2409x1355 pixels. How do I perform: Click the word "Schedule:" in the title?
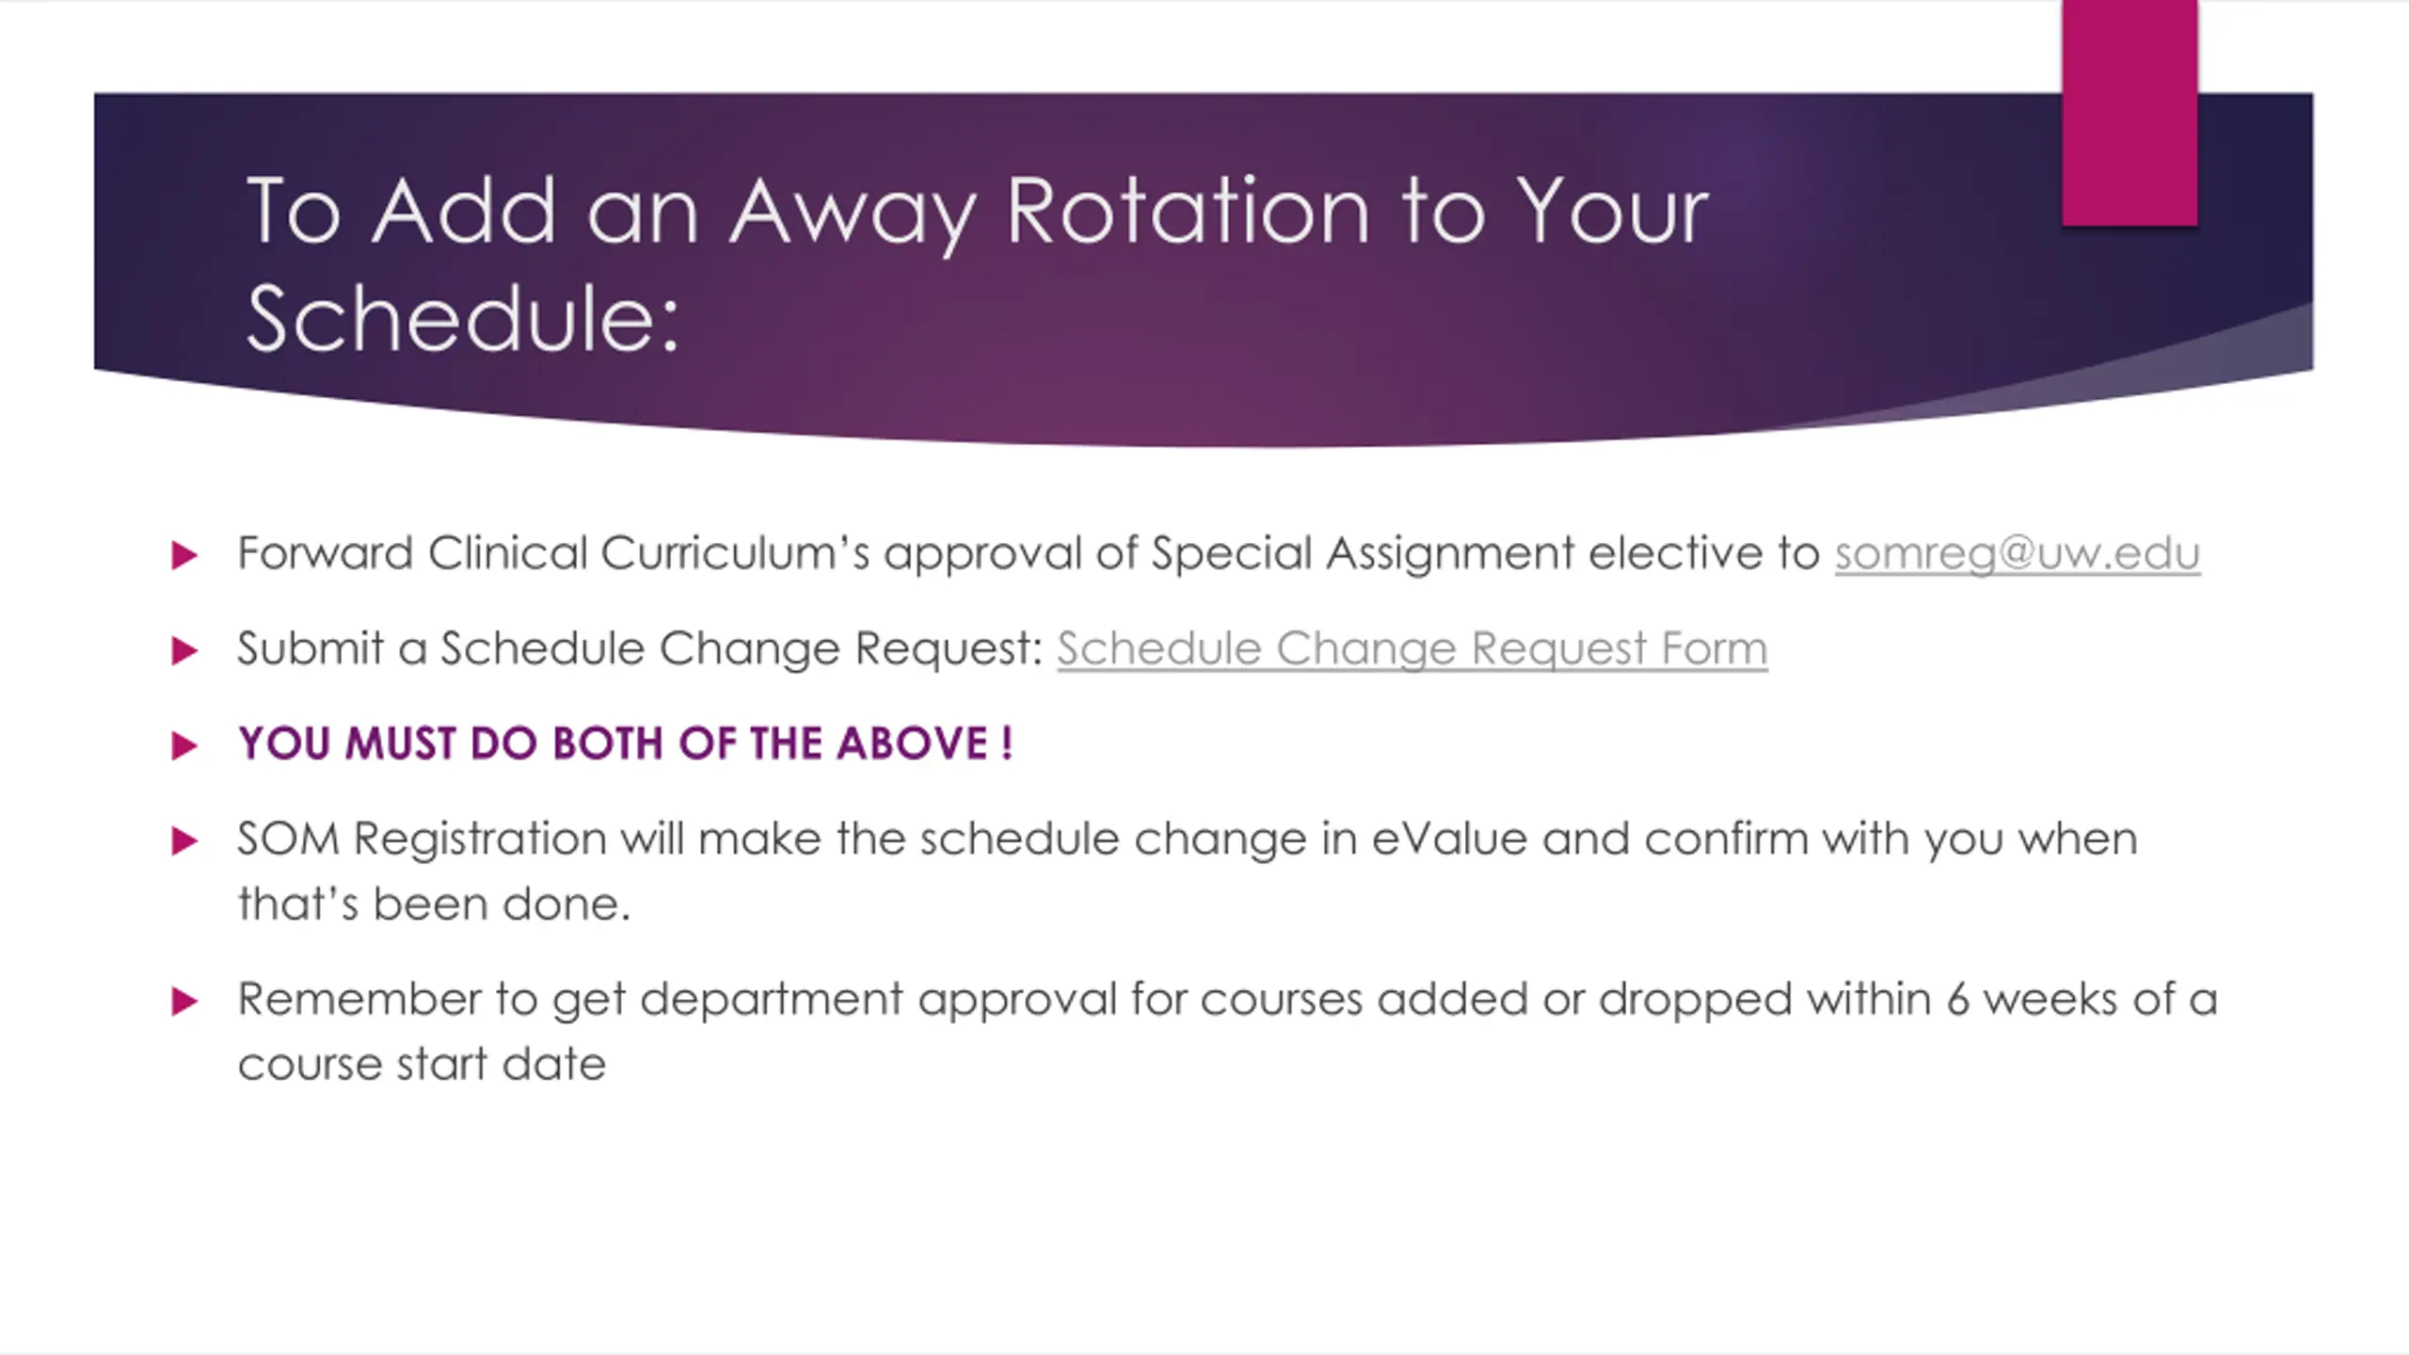[461, 320]
